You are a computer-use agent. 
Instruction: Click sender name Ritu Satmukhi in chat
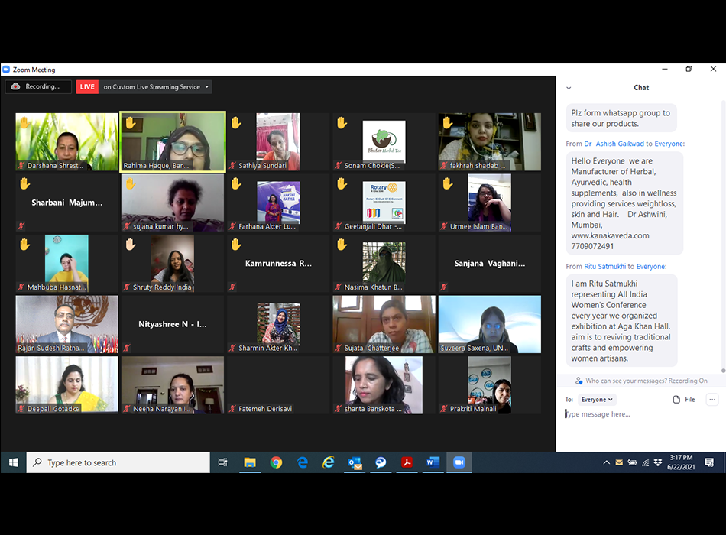[x=604, y=266]
